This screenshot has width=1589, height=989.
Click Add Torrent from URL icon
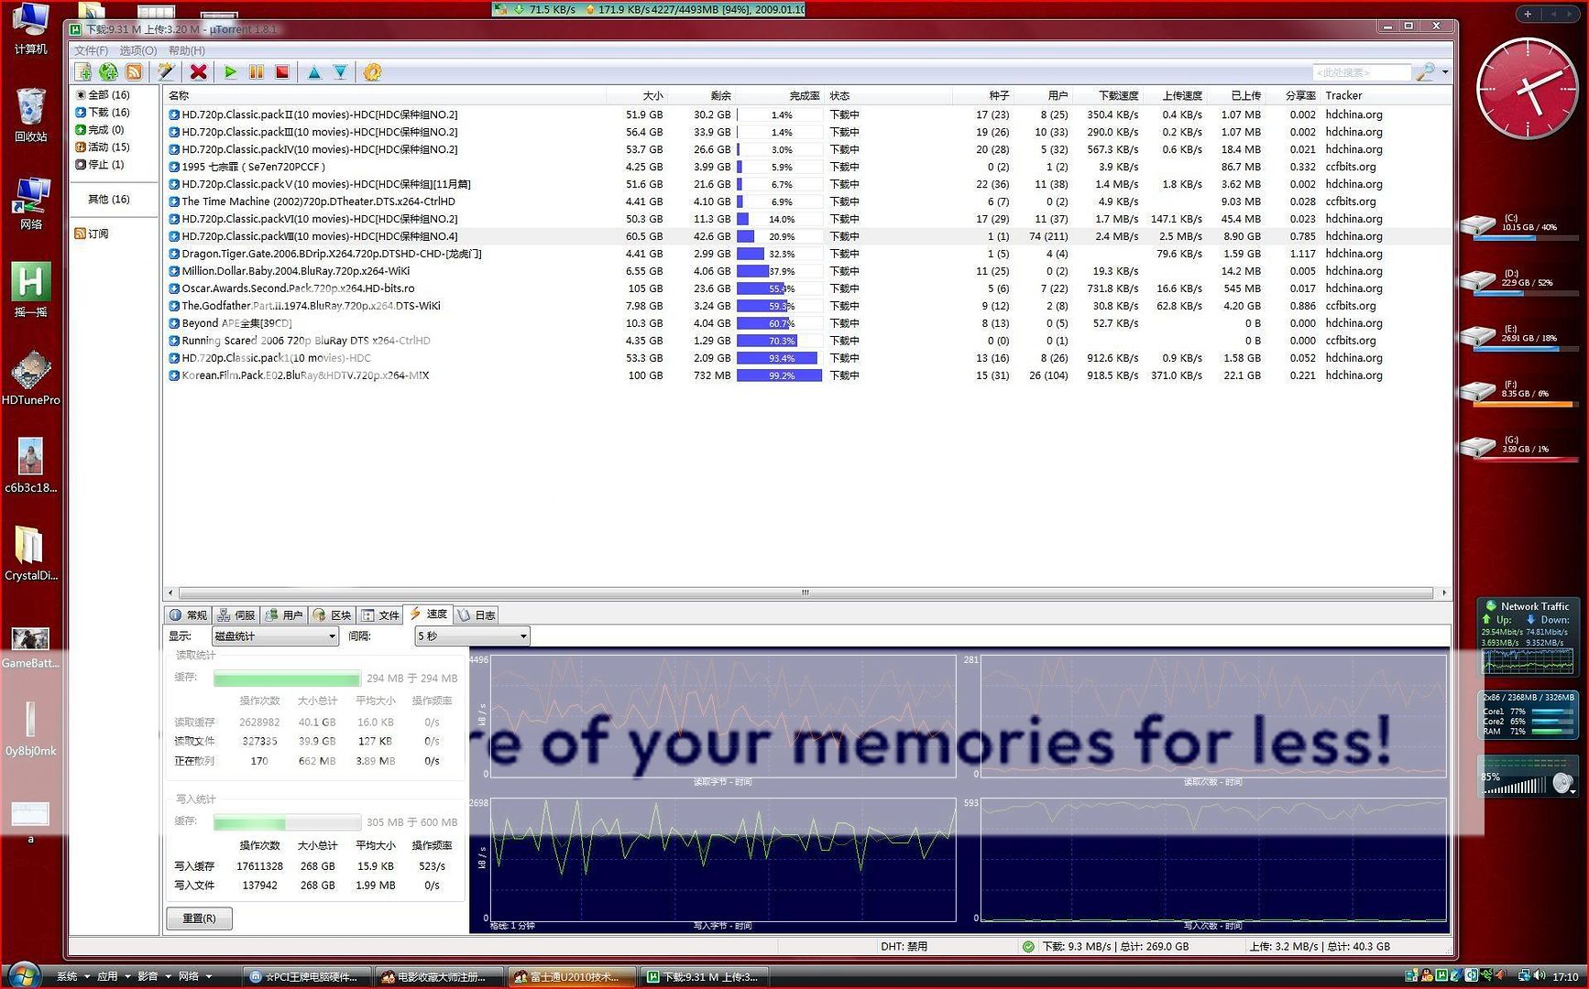point(108,72)
